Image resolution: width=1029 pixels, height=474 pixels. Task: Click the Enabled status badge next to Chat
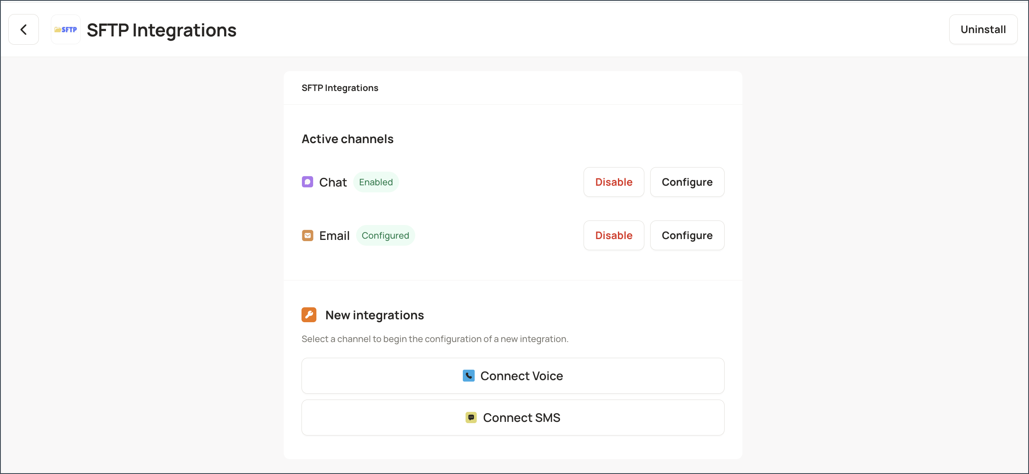376,182
